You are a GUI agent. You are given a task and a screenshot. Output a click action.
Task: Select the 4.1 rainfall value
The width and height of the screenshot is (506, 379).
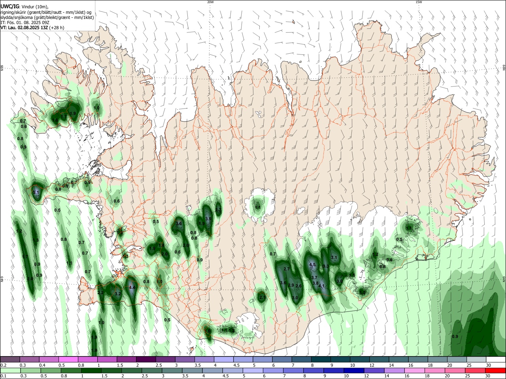[x=321, y=286]
